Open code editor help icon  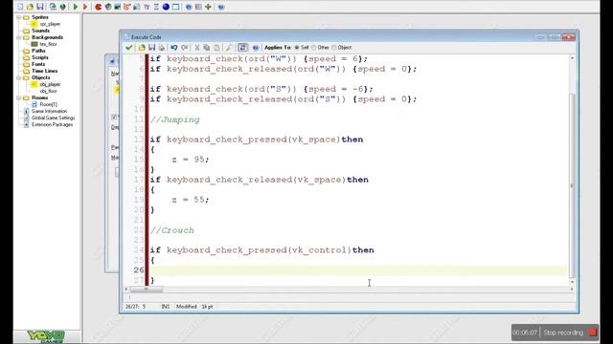tap(256, 47)
